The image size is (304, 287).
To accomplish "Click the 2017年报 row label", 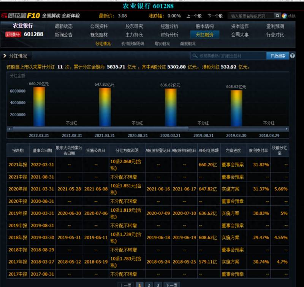I will pos(18,262).
